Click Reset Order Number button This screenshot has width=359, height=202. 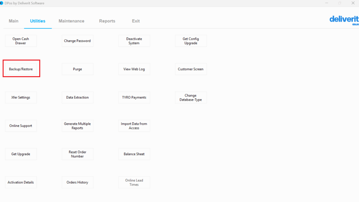77,154
